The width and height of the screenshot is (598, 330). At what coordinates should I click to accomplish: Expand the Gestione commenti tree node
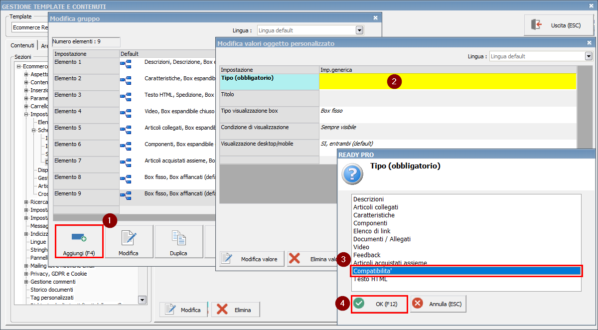[26, 282]
